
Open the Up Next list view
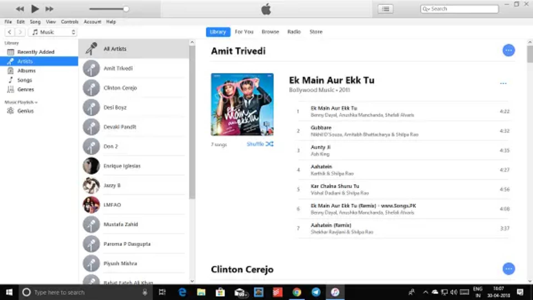click(x=385, y=9)
